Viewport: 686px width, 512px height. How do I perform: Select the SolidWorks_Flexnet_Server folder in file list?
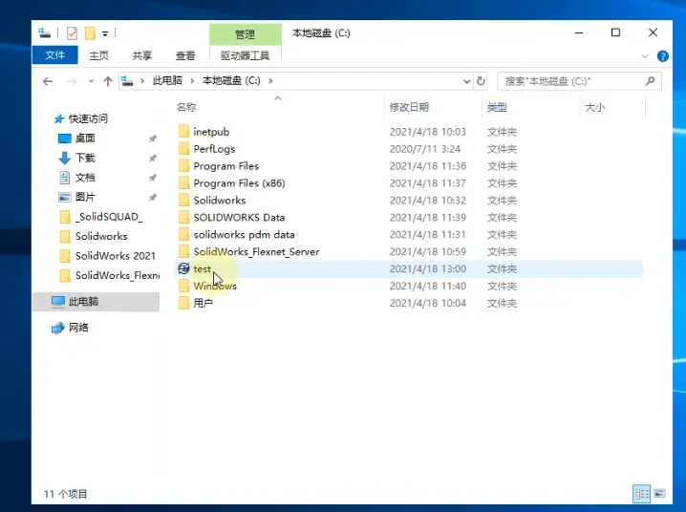256,252
